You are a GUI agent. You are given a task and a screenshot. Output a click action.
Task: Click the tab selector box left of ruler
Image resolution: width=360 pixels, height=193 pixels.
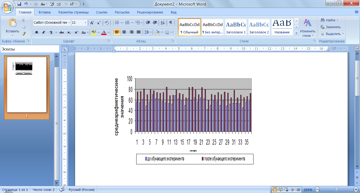[x=65, y=48]
